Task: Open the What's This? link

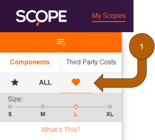Action: point(61,130)
